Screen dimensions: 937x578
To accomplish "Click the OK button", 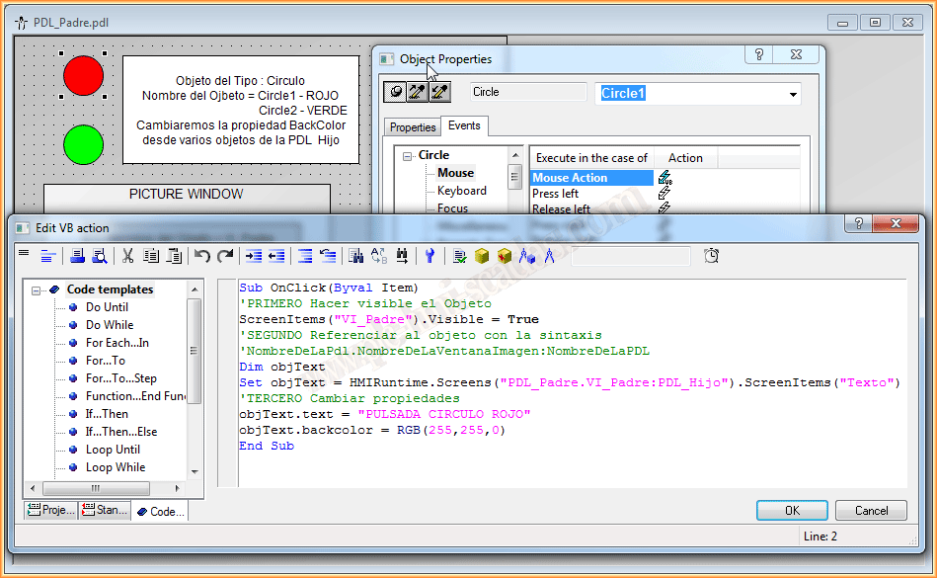I will click(791, 511).
